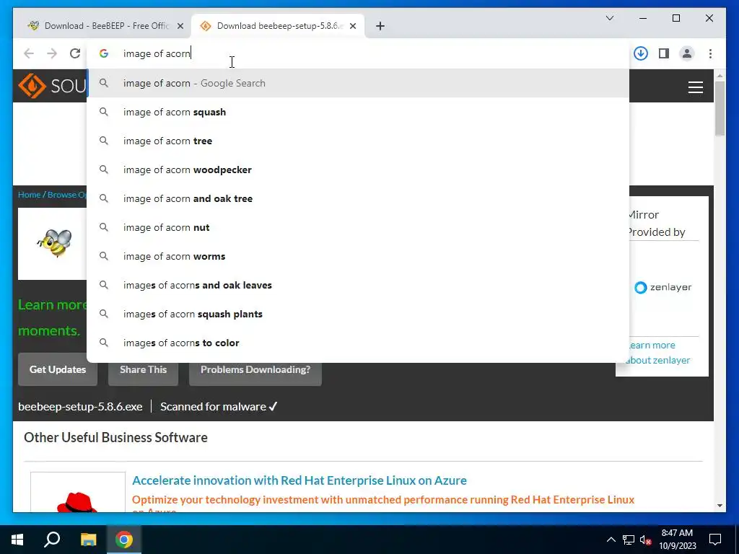Click the page vertical scrollbar thumb
Viewport: 739px width, 554px height.
(x=720, y=108)
